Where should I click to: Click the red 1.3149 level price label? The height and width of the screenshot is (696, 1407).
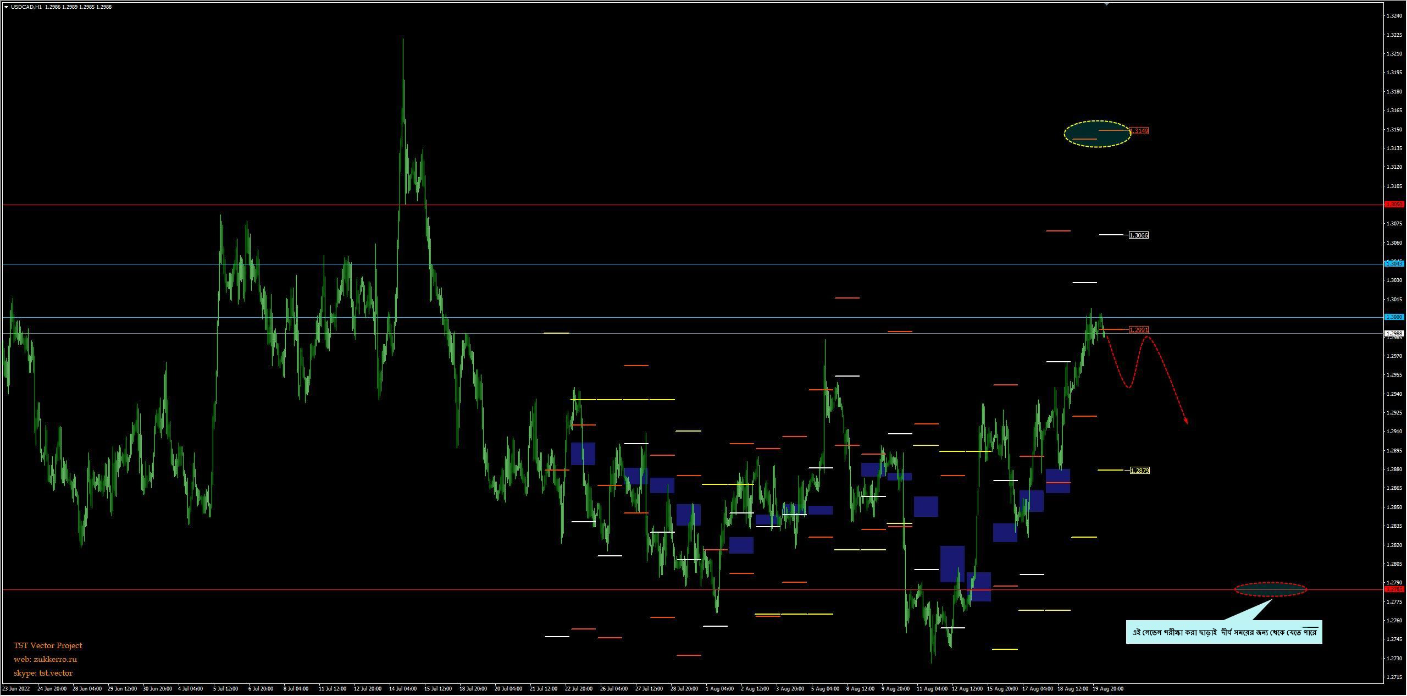[x=1139, y=131]
